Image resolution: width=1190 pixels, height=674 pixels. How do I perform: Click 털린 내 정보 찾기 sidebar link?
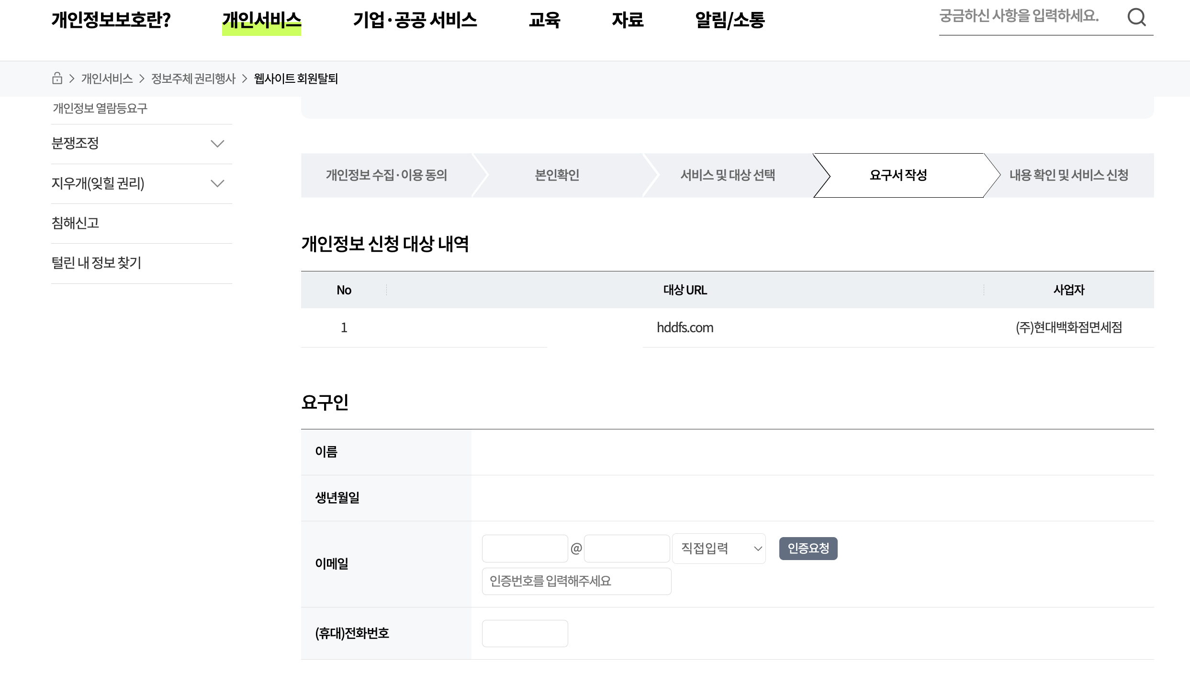point(96,263)
